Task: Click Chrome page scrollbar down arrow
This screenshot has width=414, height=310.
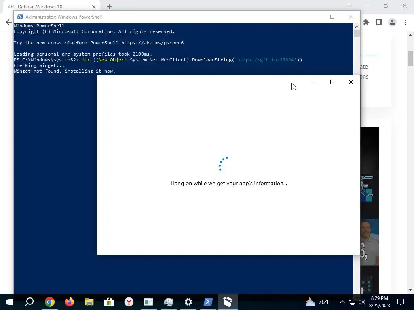Action: point(411,291)
